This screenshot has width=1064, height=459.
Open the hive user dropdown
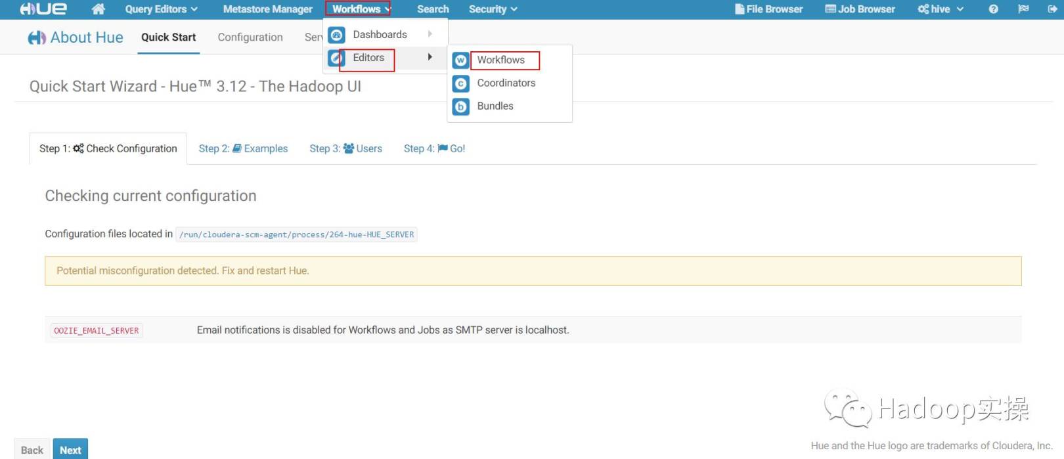941,9
